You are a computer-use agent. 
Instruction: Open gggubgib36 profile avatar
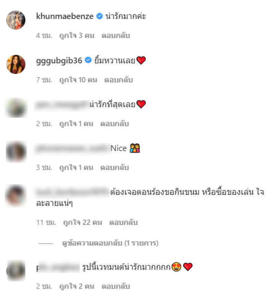coord(16,64)
